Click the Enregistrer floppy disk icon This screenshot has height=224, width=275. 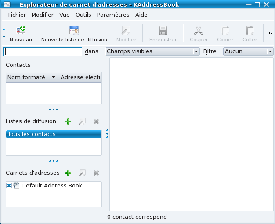click(x=163, y=31)
